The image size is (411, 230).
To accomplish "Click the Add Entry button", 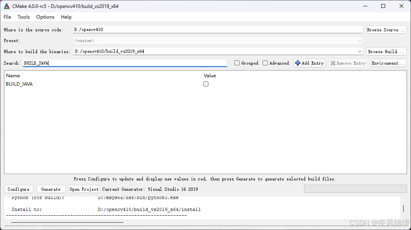I will (310, 63).
